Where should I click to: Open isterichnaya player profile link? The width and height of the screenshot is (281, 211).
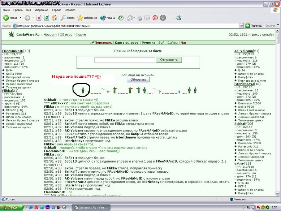point(244,84)
